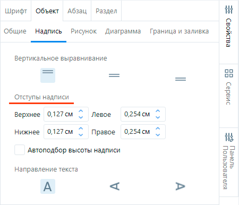Image resolution: width=239 pixels, height=205 pixels.
Task: Choose text rotated clockwise direction icon
Action: pos(181,186)
